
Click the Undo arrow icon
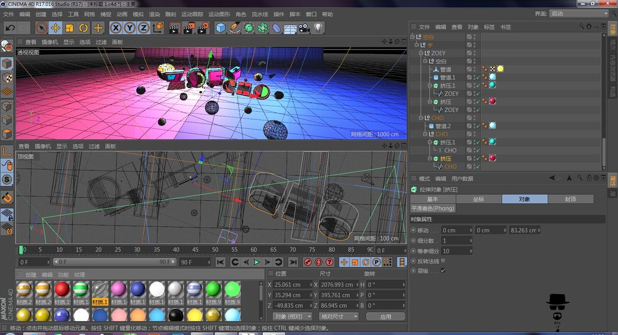10,28
